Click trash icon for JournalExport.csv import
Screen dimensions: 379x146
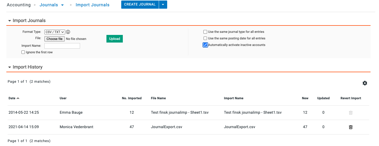click(351, 127)
